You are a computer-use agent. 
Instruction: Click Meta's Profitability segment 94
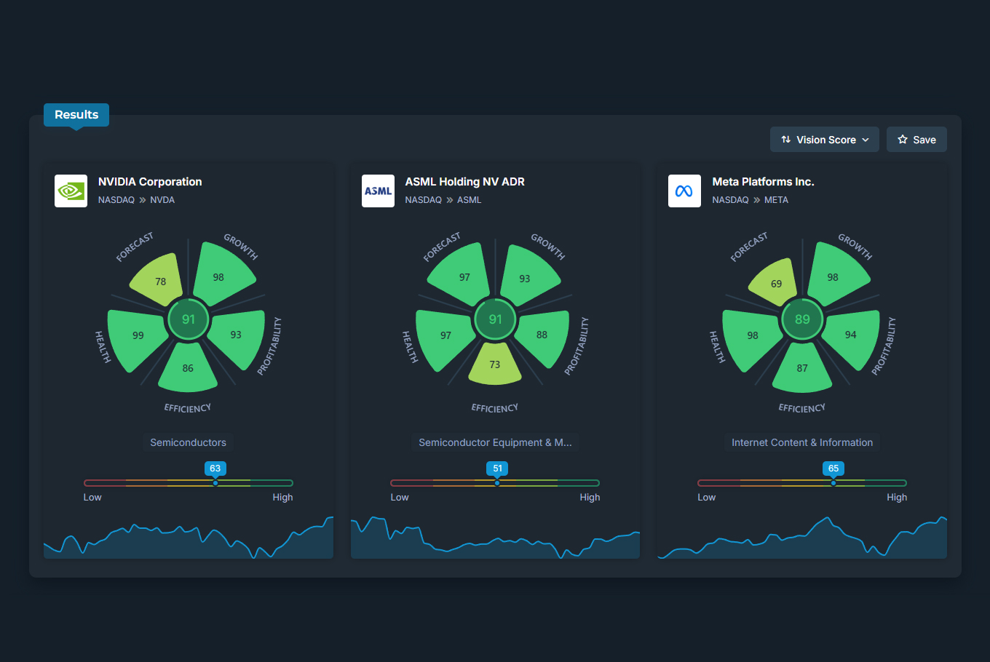pos(852,337)
